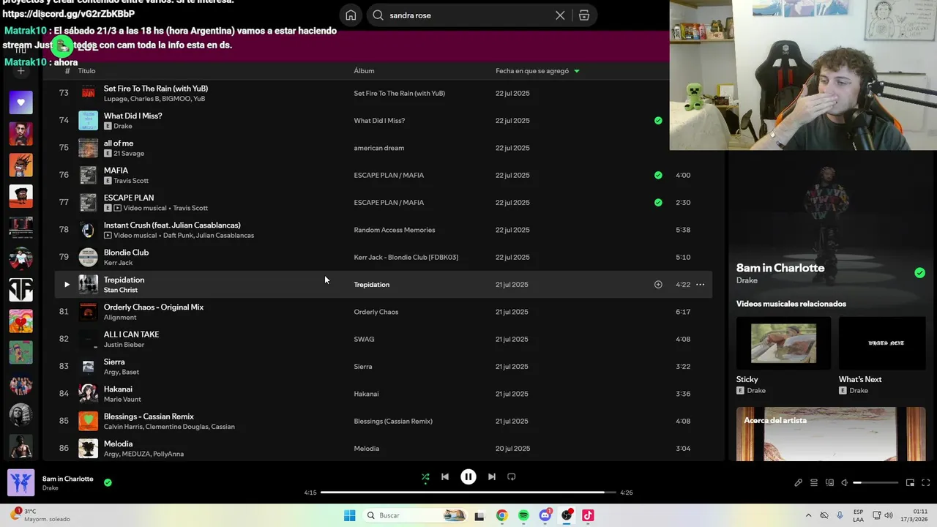Open Spotify from the taskbar

523,515
